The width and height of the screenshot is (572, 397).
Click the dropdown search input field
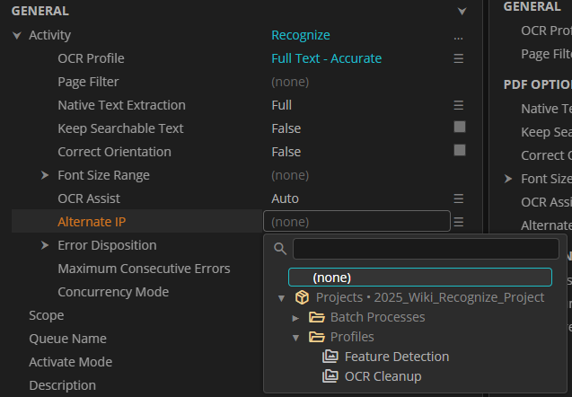(426, 249)
